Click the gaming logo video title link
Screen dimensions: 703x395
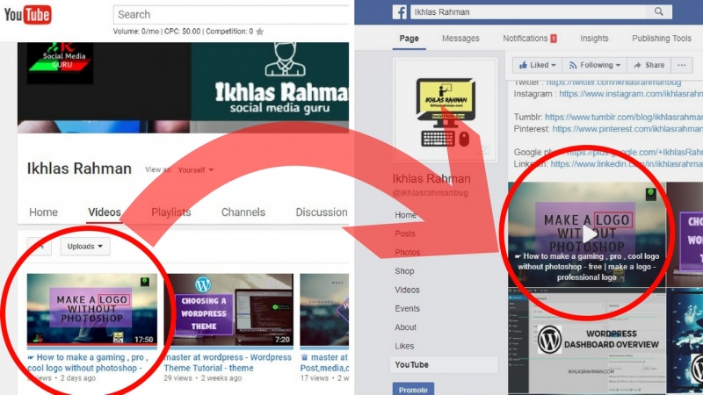(87, 363)
